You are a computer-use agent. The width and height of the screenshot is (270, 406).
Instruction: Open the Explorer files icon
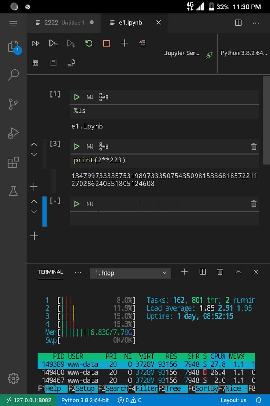click(13, 46)
